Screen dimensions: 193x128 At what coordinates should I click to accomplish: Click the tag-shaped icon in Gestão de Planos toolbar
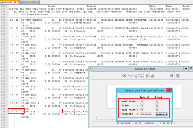[124, 76]
